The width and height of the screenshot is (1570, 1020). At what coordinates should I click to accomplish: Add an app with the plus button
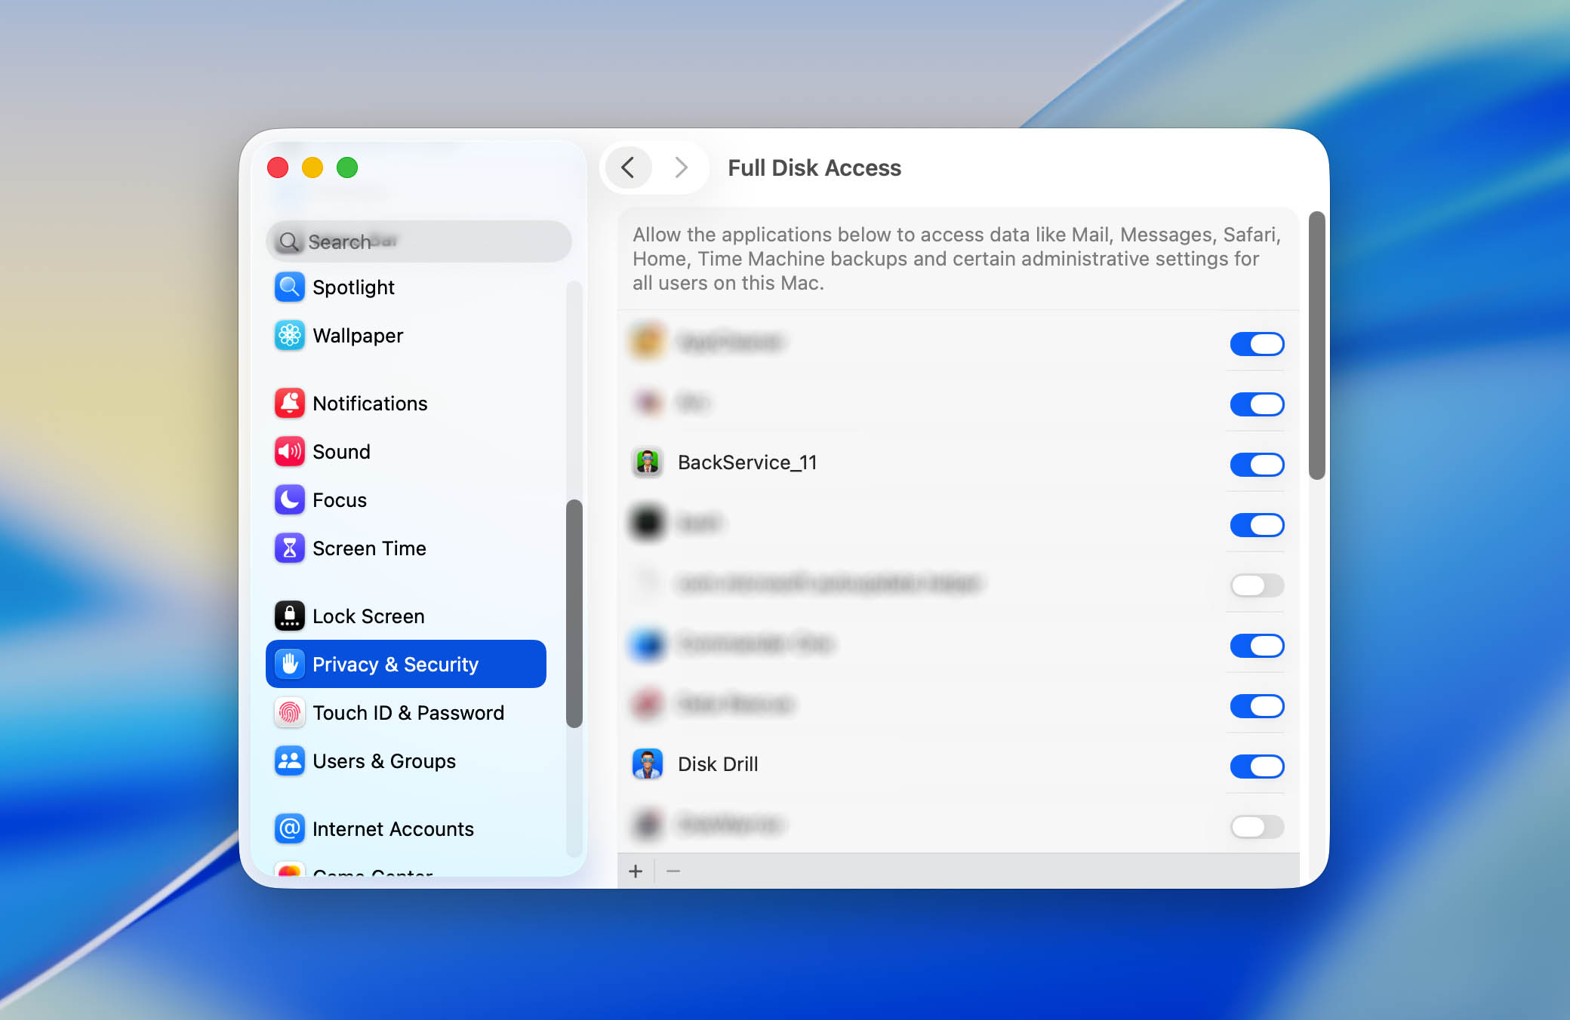tap(636, 871)
